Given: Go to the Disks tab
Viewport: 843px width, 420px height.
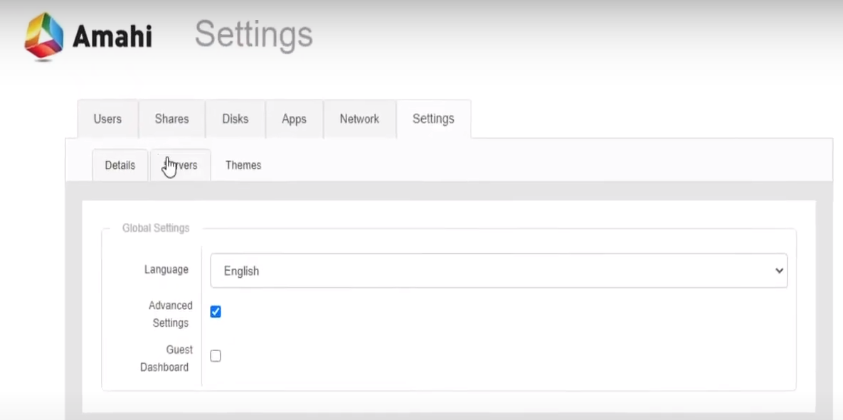Looking at the screenshot, I should tap(235, 119).
